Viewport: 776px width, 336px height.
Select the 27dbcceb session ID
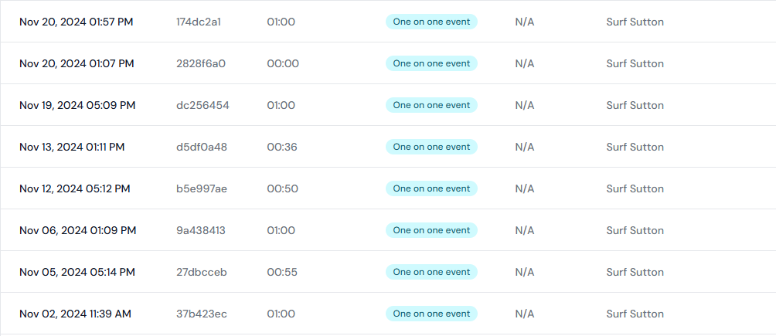[202, 272]
